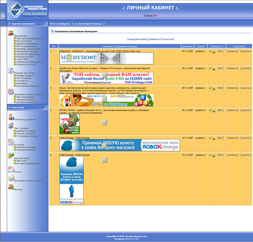Open Просмотр продавцов menu item

click(29, 38)
